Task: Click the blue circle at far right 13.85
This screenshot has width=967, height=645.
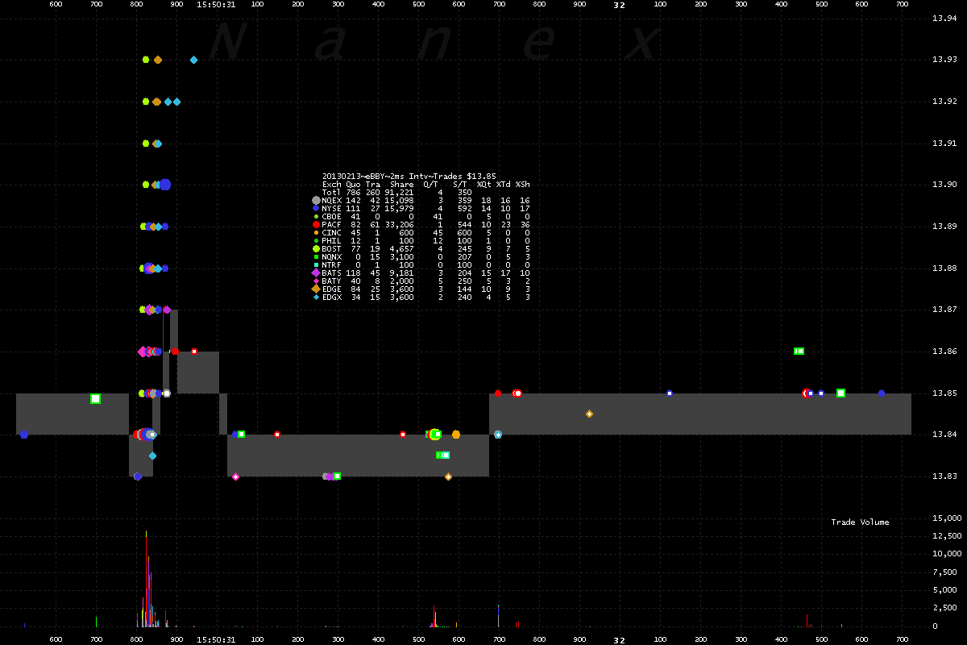Action: point(882,393)
